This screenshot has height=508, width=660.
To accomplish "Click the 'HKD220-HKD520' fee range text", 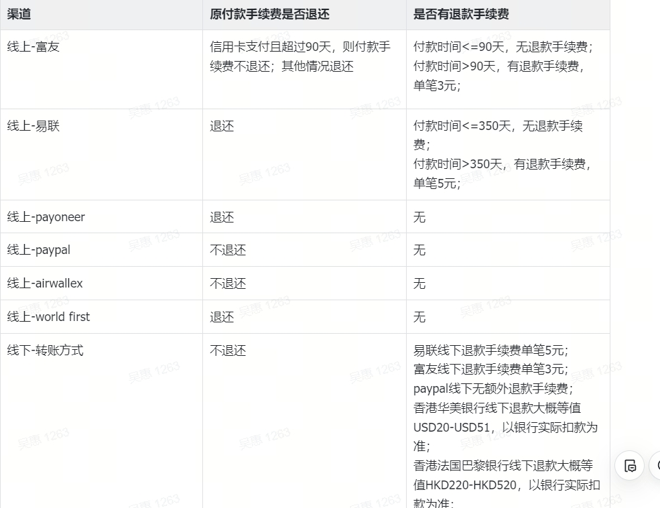I will [x=471, y=485].
